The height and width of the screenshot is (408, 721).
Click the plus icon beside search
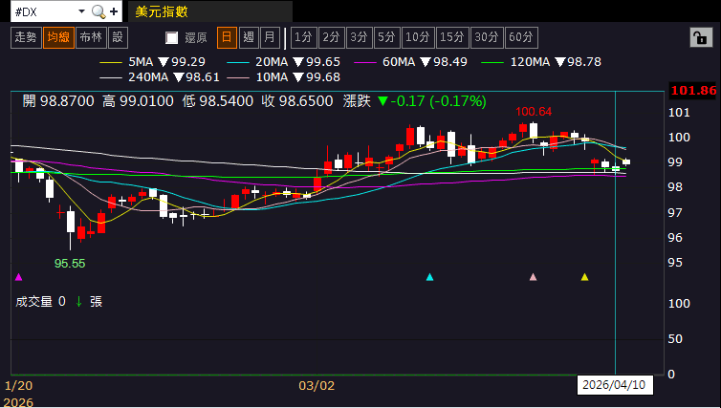(114, 11)
